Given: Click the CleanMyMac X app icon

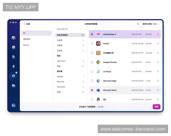Looking at the screenshot, I should pyautogui.click(x=98, y=34).
